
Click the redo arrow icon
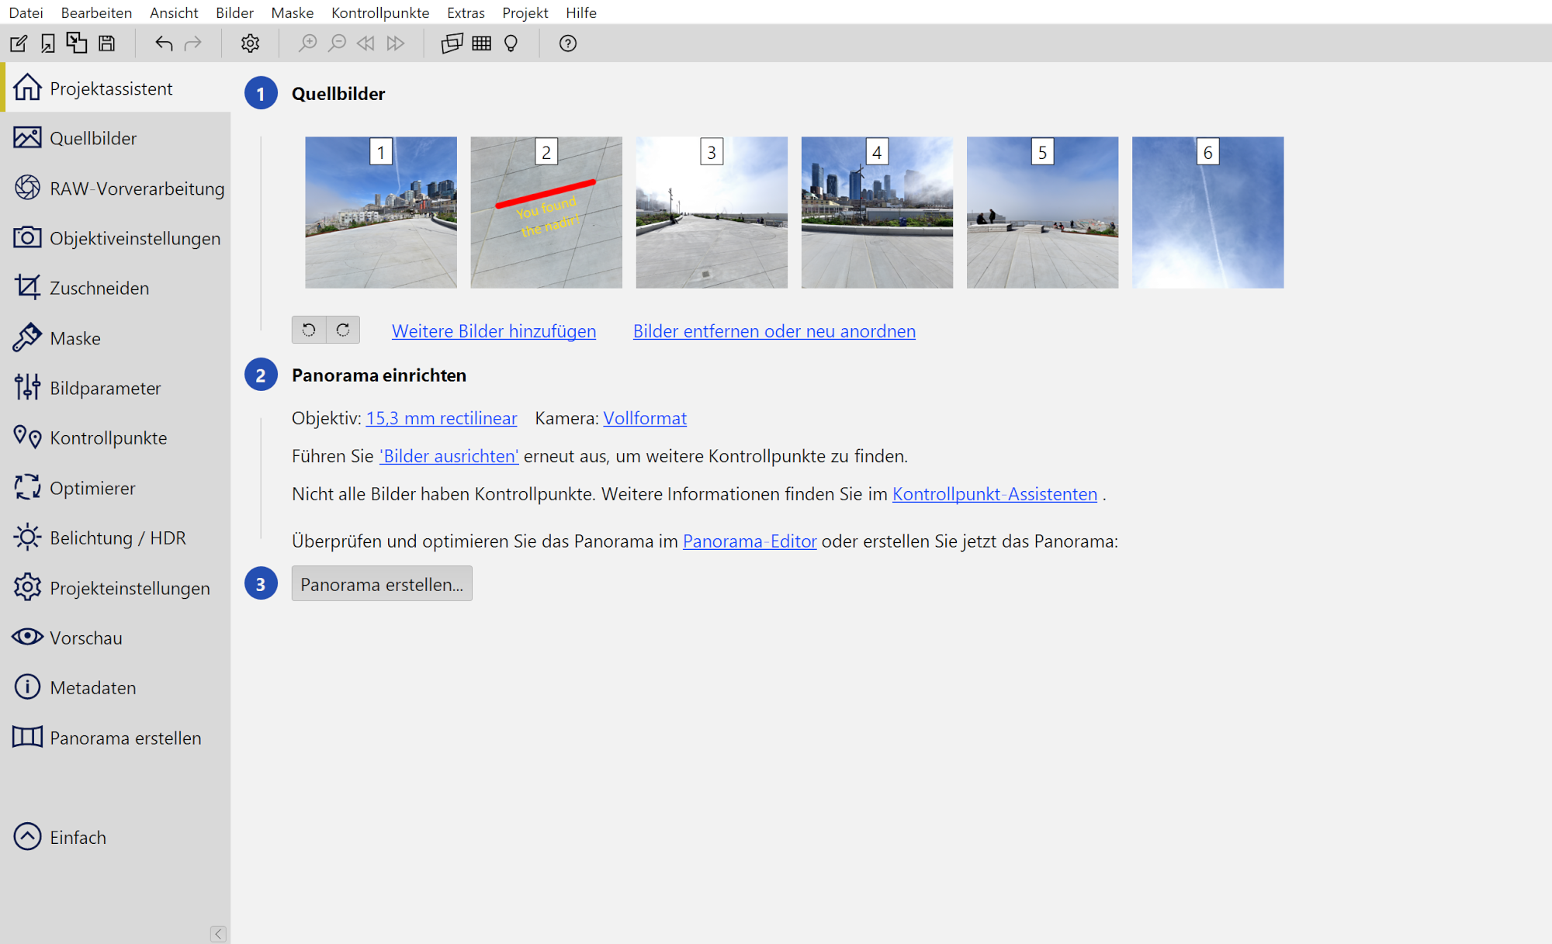[192, 43]
